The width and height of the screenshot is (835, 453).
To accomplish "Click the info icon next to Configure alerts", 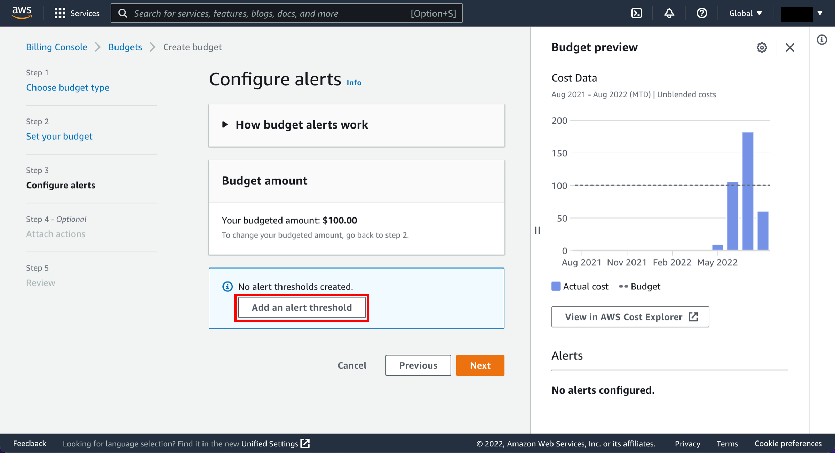I will point(354,83).
